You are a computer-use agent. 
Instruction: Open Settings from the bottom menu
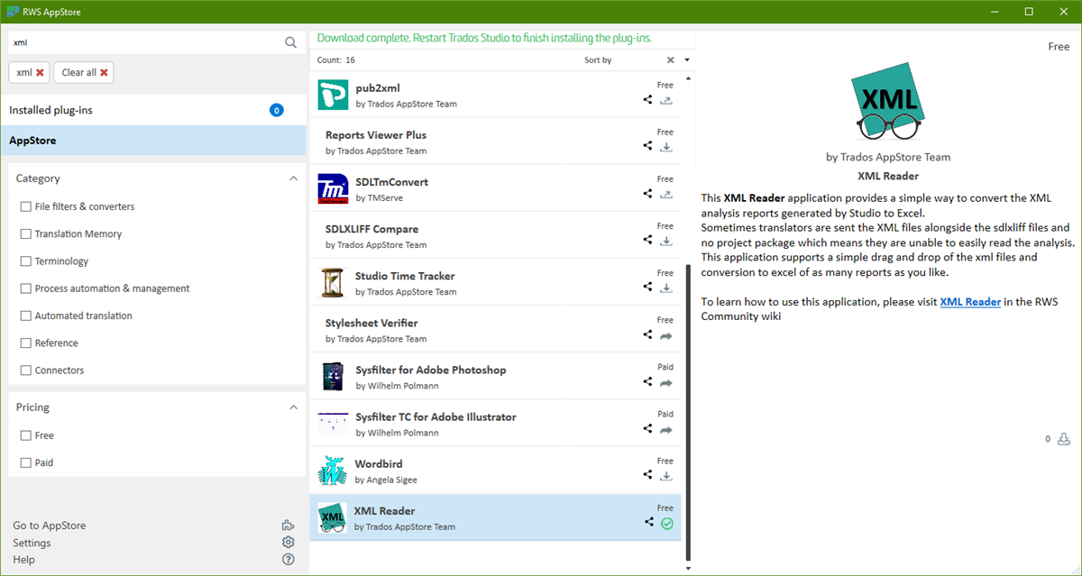(x=32, y=543)
